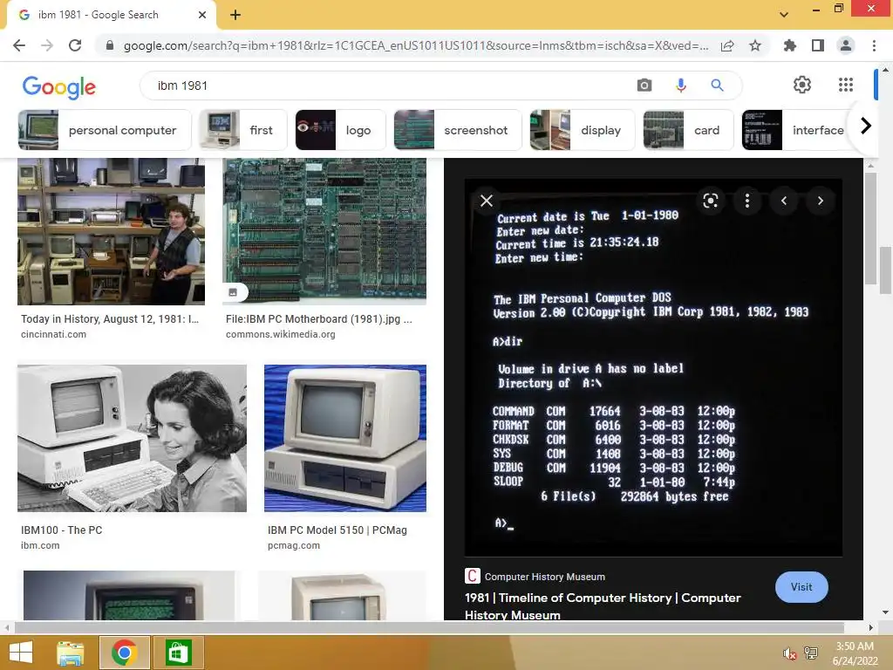
Task: Close the image preview panel
Action: click(487, 201)
